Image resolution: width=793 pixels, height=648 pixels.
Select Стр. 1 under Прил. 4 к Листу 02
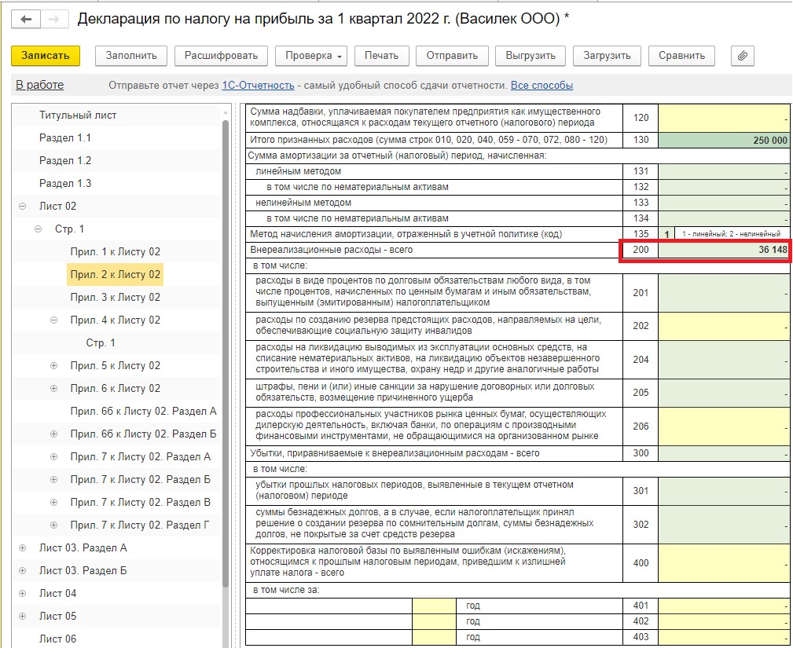pyautogui.click(x=101, y=343)
